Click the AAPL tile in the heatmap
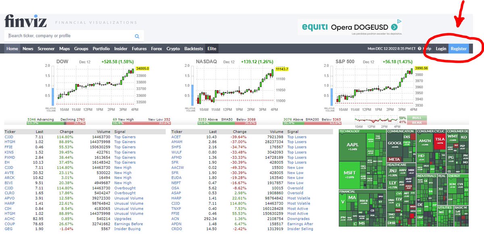The height and width of the screenshot is (234, 484). 352,147
